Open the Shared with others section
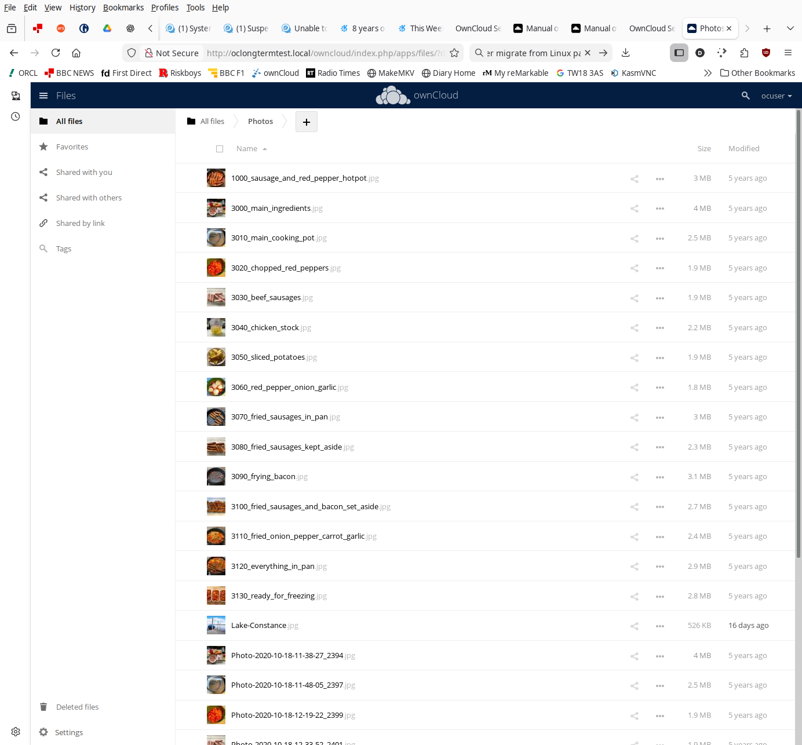802x745 pixels. [89, 198]
